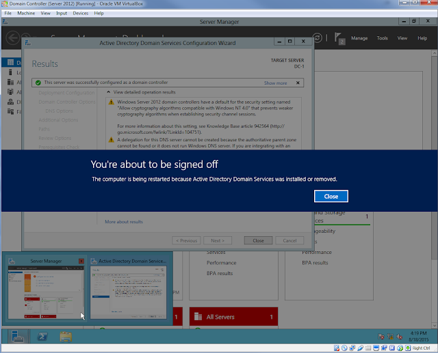
Task: Click the Server Manager refresh icon
Action: coord(318,38)
